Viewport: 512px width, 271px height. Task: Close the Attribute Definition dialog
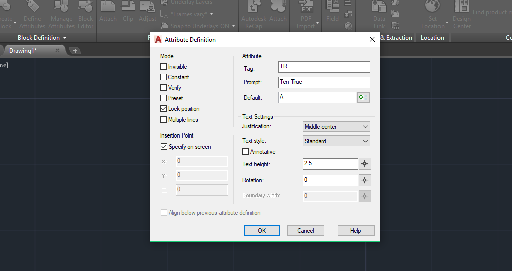tap(372, 39)
